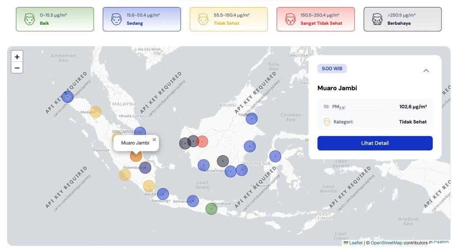Image resolution: width=452 pixels, height=248 pixels.
Task: Select the blue marker near Semarang
Action: (193, 201)
